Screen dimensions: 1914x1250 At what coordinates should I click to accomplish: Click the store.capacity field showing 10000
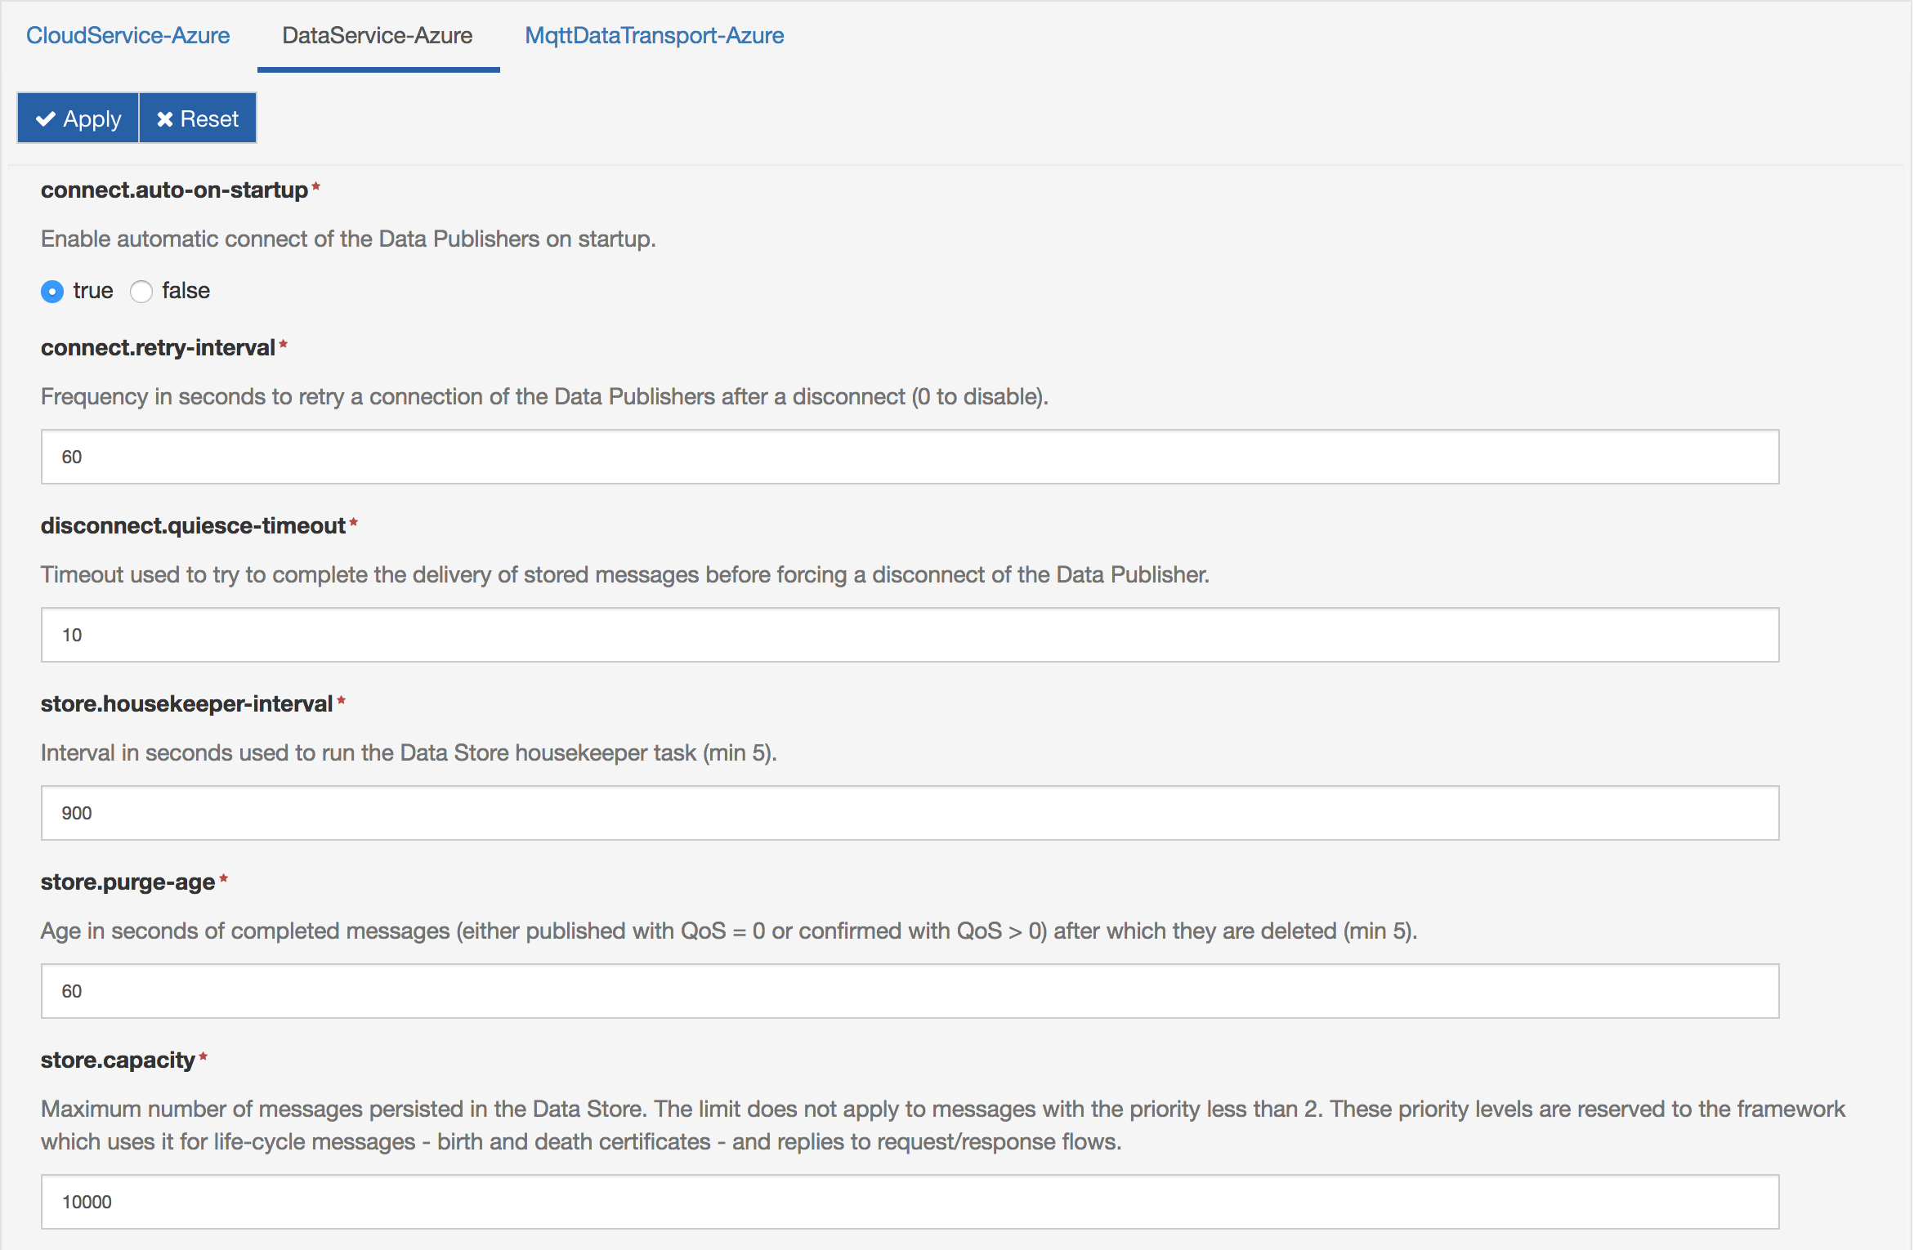pos(910,1202)
